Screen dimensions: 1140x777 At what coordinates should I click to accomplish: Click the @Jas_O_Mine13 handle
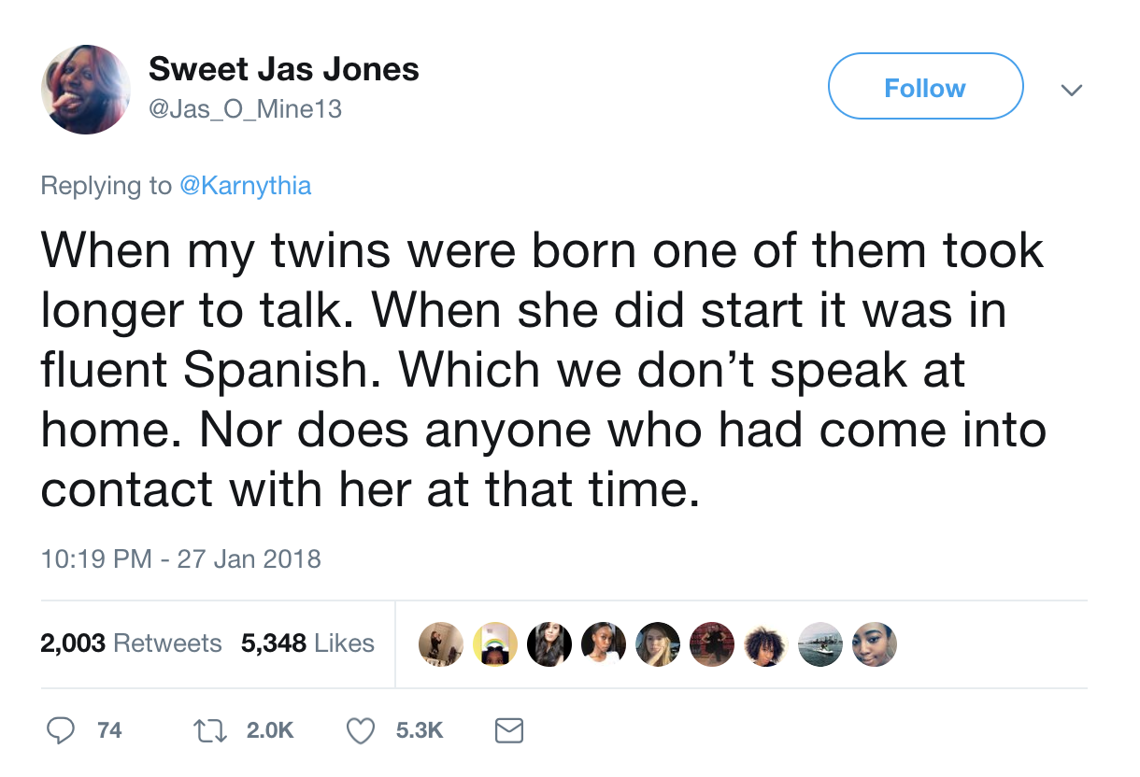point(246,109)
